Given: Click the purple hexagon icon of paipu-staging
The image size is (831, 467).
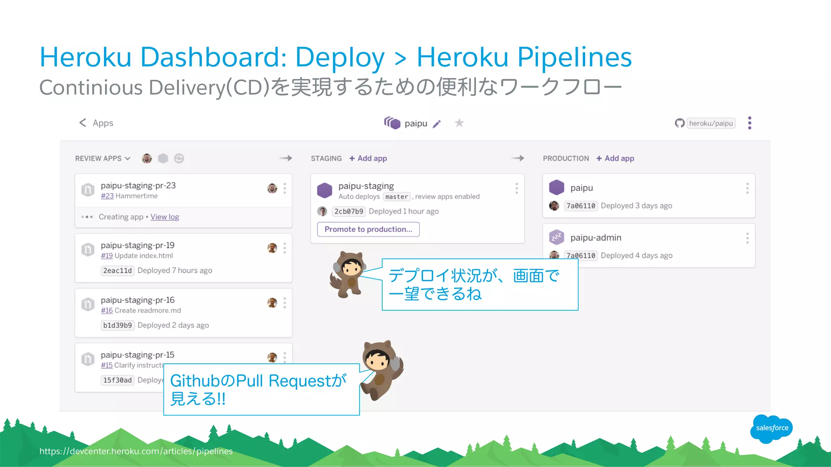Looking at the screenshot, I should (325, 190).
